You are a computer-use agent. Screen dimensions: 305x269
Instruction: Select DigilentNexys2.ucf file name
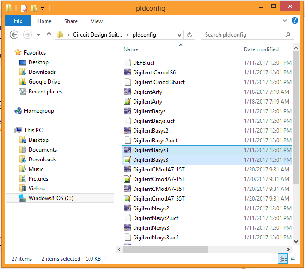156,218
